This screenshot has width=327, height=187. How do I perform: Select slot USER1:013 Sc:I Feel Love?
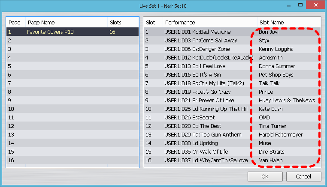click(x=232, y=66)
